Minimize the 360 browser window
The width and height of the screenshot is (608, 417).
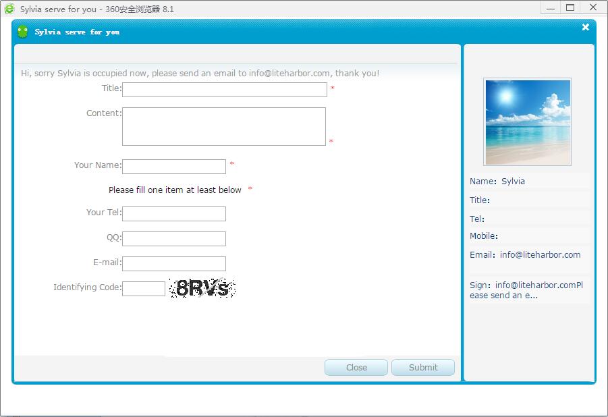(x=549, y=7)
